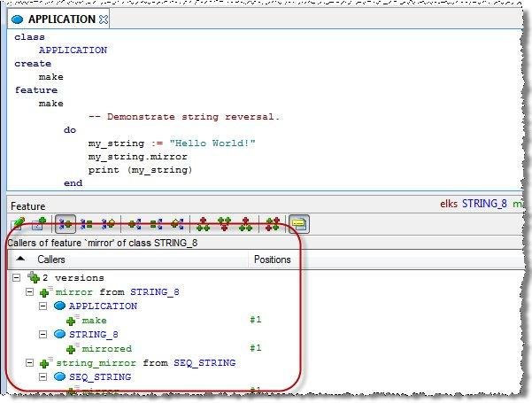Collapse the SEQ_STRING class node

42,376
